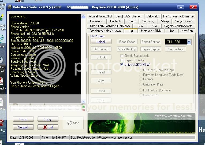
Task: Click log scrollbar up arrow
Action: pos(83,16)
